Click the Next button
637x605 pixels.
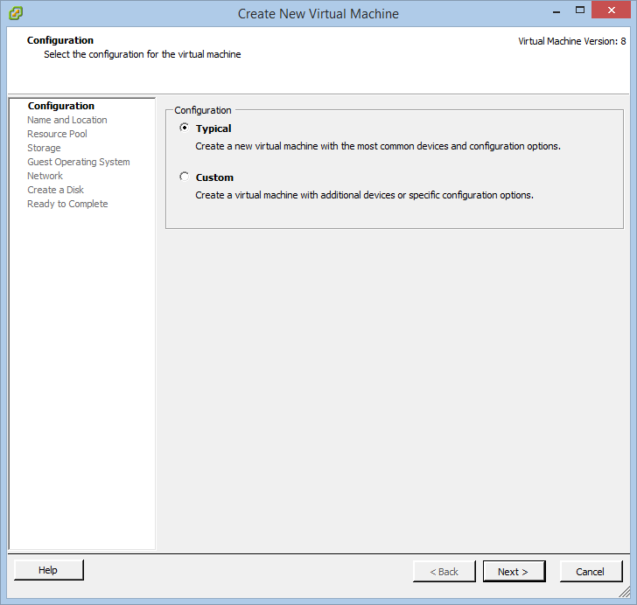pyautogui.click(x=514, y=571)
